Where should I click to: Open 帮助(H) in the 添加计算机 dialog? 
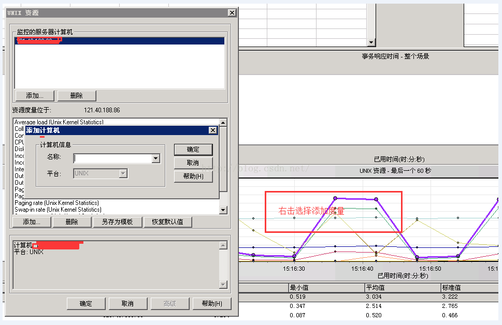193,176
